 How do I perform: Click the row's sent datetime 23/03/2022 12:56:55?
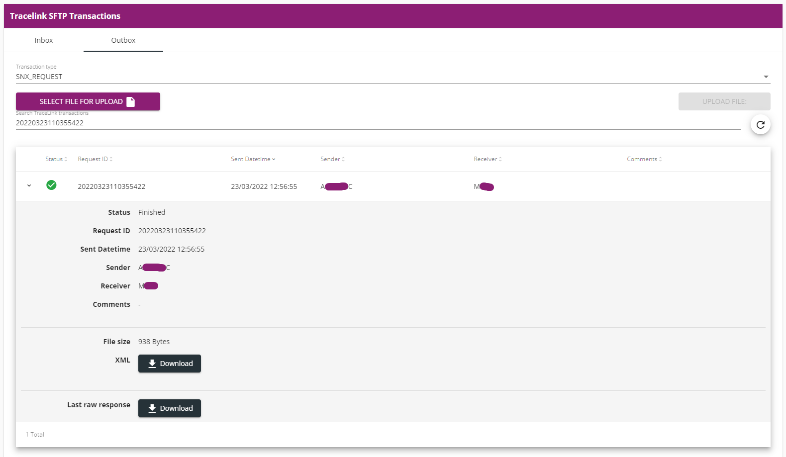(x=264, y=186)
